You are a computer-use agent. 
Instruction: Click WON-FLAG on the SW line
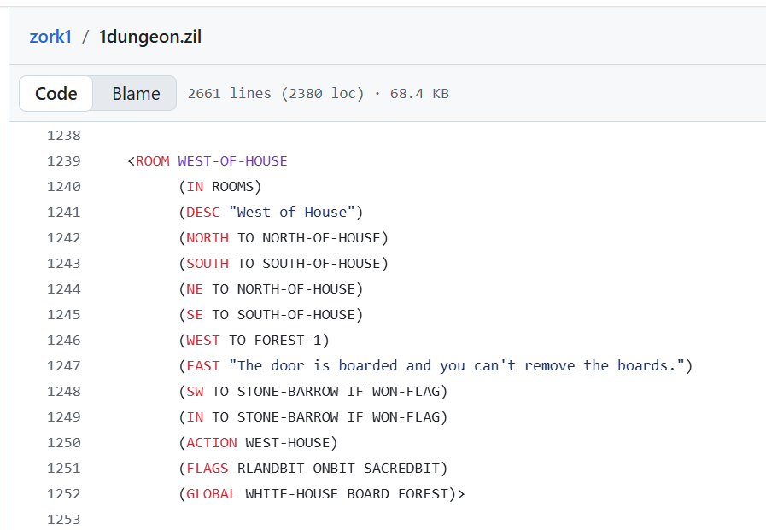(x=406, y=392)
